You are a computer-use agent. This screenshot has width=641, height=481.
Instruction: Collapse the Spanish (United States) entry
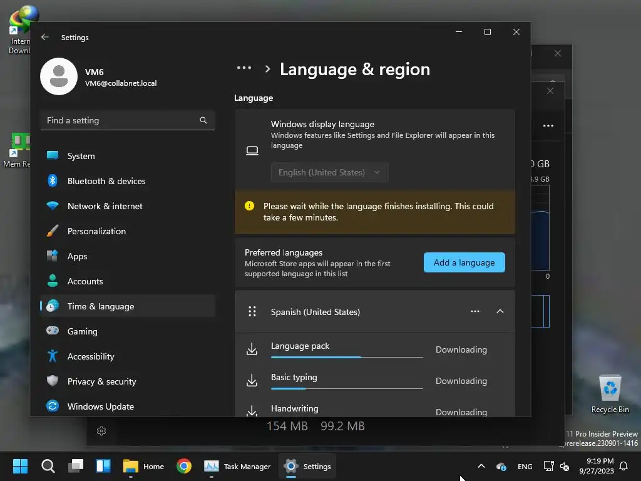tap(500, 312)
